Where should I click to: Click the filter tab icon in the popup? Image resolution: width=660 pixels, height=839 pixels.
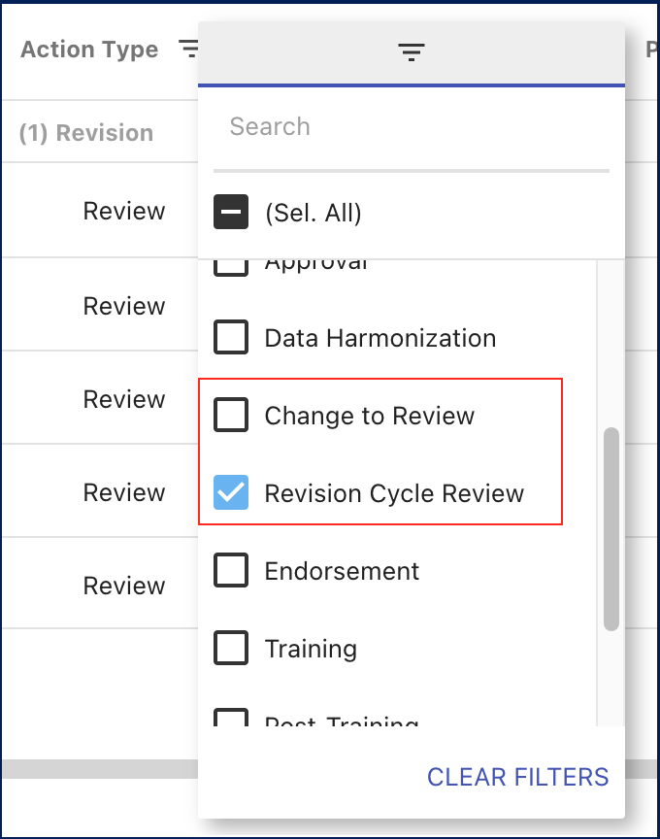(412, 53)
